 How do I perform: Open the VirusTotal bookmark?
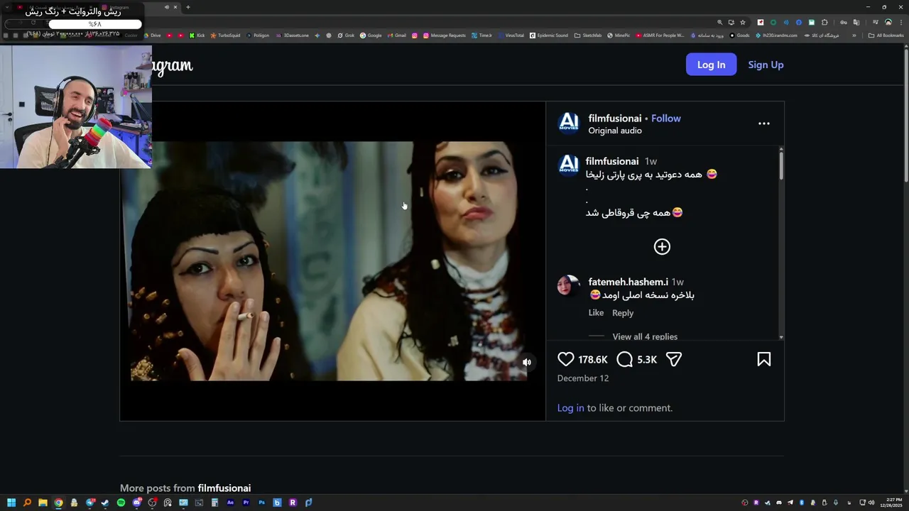(x=511, y=35)
